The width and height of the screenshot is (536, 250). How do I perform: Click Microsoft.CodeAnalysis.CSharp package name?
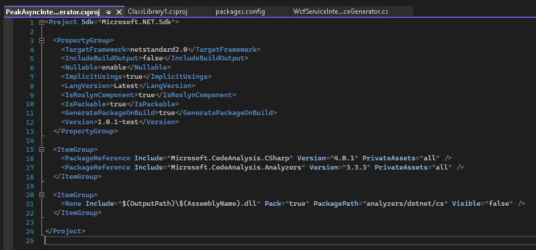point(230,158)
